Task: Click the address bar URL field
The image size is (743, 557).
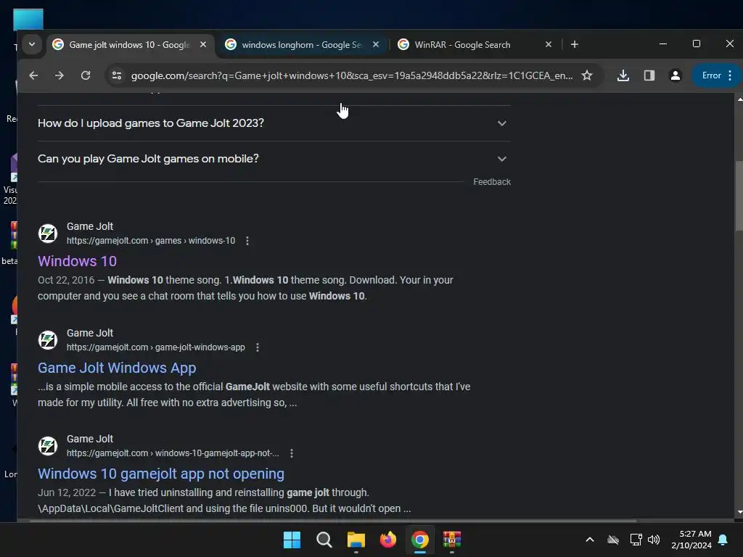Action: pyautogui.click(x=352, y=75)
